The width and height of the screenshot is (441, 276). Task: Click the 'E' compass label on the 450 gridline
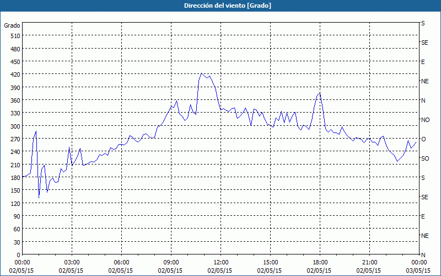tap(423, 62)
